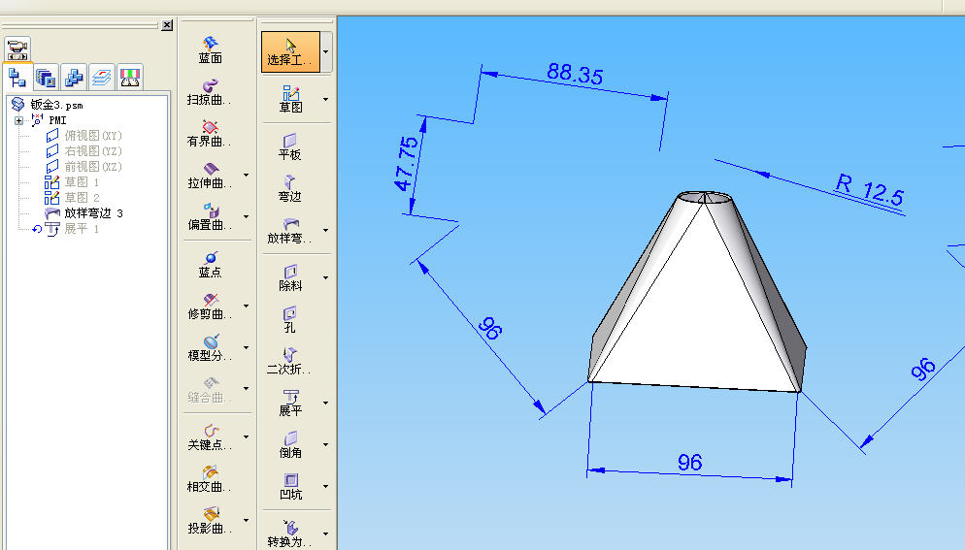Activate the 倒角 chamfer tool
Viewport: 965px width, 550px height.
click(x=290, y=445)
